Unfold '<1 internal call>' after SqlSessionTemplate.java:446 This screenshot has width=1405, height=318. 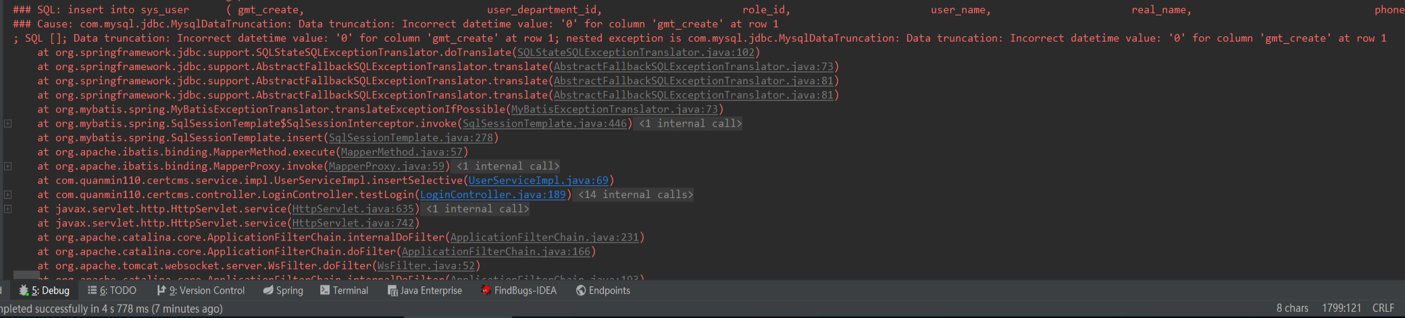pos(690,123)
